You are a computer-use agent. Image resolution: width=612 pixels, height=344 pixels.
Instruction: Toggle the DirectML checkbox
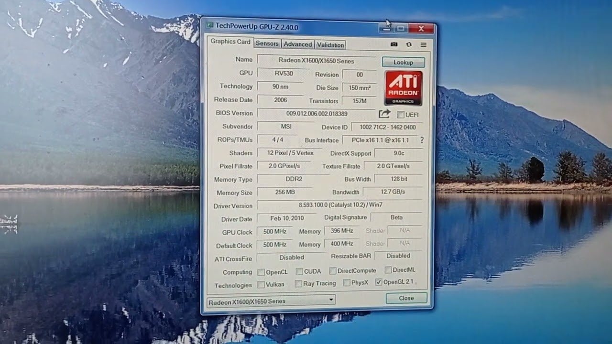(388, 270)
